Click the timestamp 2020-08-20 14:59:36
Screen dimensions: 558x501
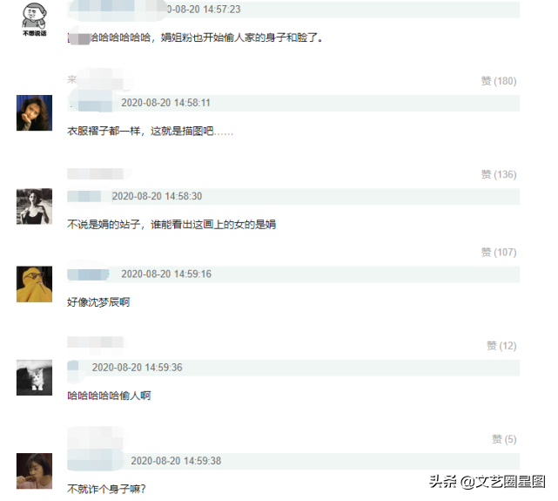(x=137, y=368)
